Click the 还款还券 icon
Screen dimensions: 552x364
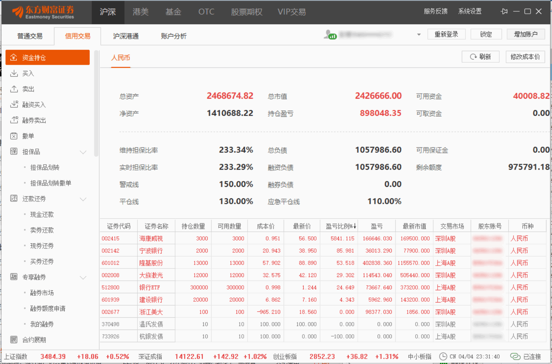click(14, 199)
